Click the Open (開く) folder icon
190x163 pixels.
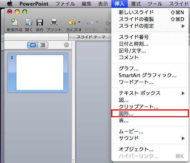coord(29,22)
